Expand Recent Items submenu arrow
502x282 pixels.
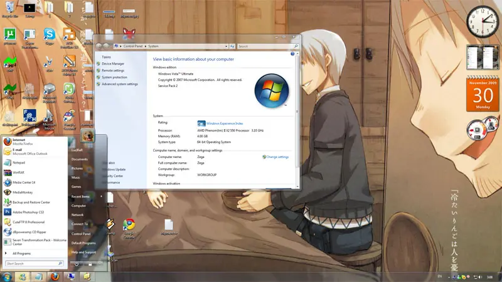(x=101, y=196)
